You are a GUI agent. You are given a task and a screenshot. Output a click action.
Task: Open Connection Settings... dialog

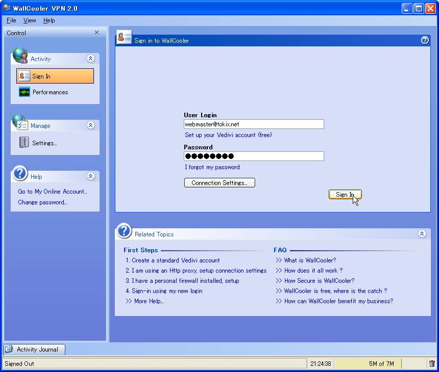(x=219, y=183)
